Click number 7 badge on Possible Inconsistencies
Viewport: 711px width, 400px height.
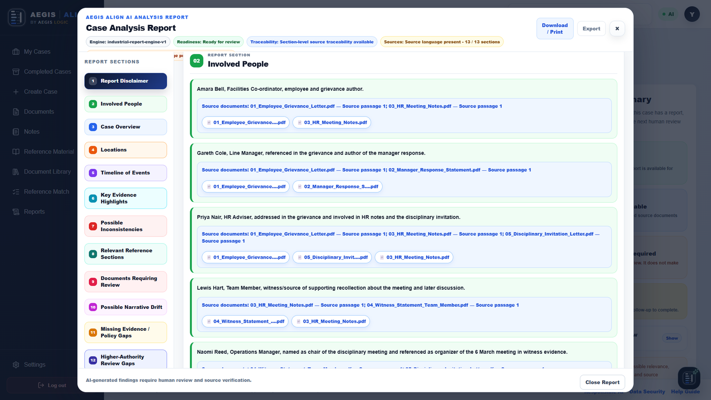coord(93,226)
